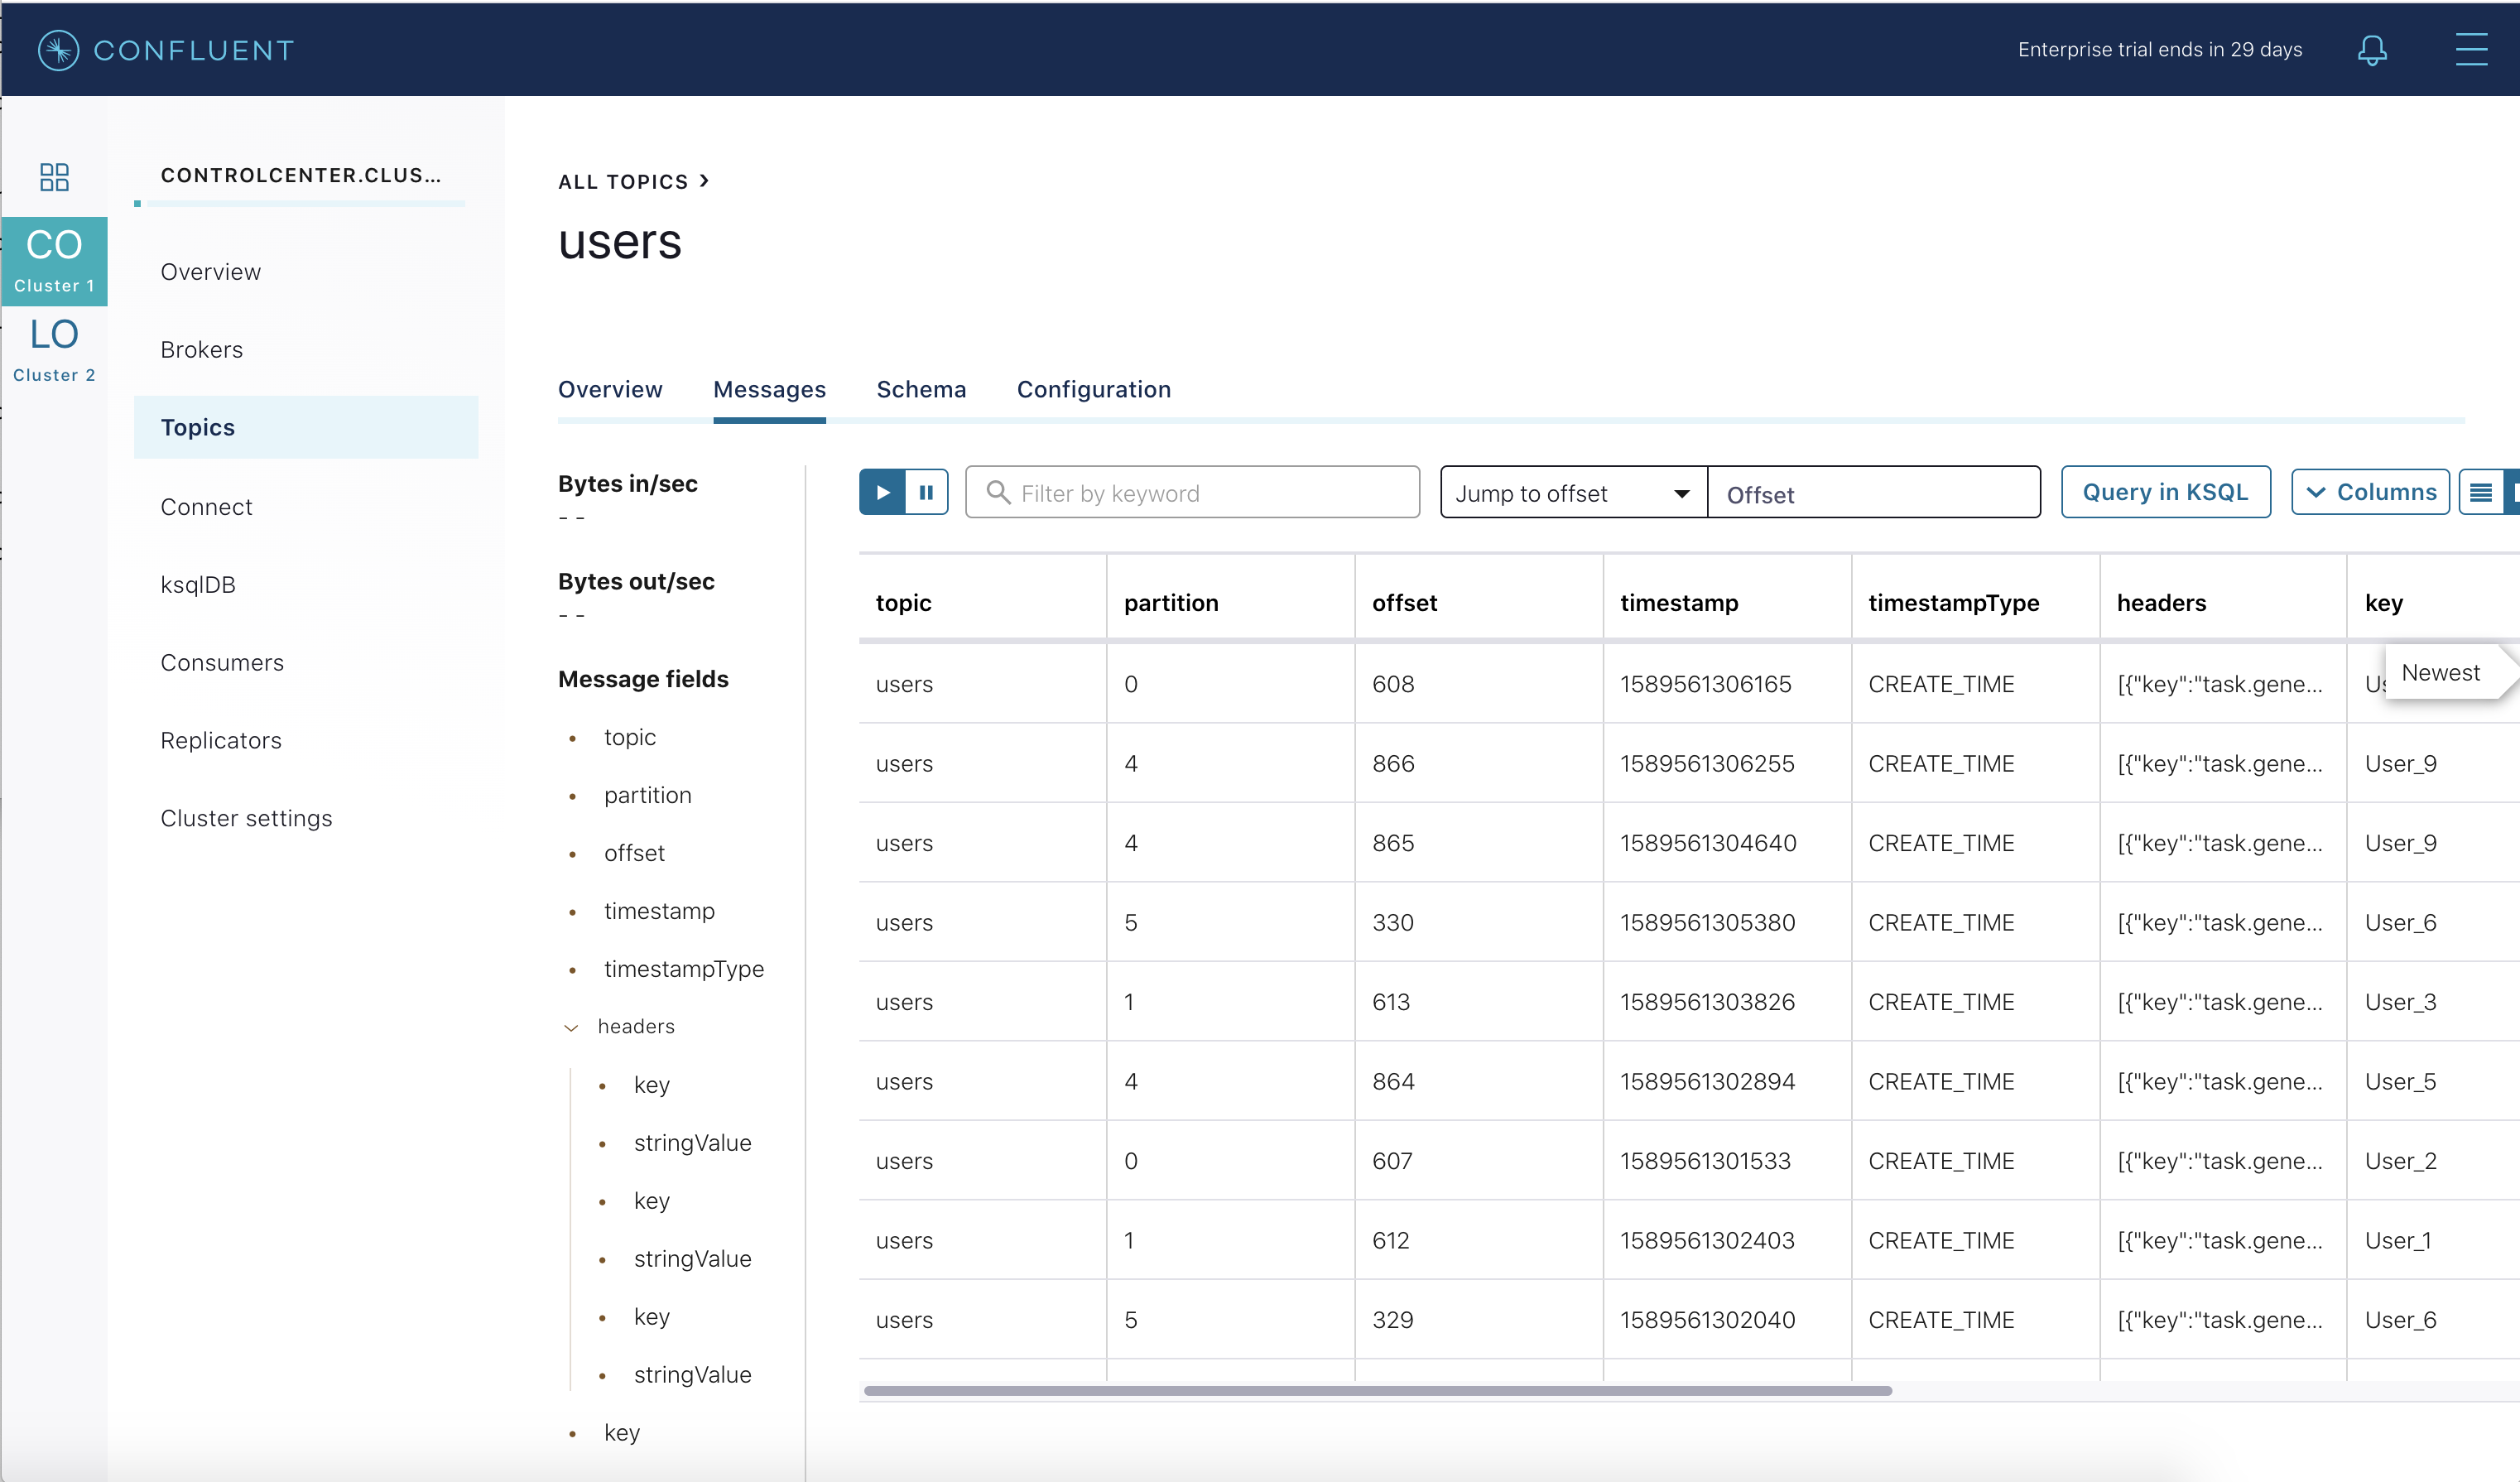Sort by the partition column header
This screenshot has height=1482, width=2520.
point(1171,603)
